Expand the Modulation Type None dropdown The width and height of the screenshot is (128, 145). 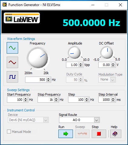click(x=107, y=80)
